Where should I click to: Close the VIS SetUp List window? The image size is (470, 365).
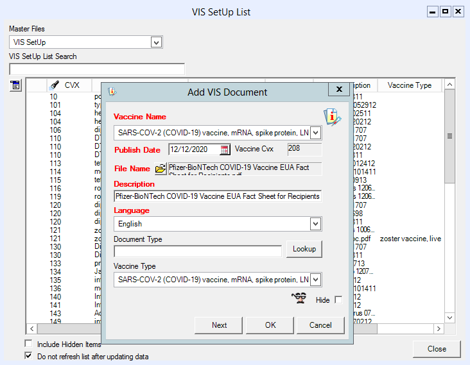pos(437,349)
